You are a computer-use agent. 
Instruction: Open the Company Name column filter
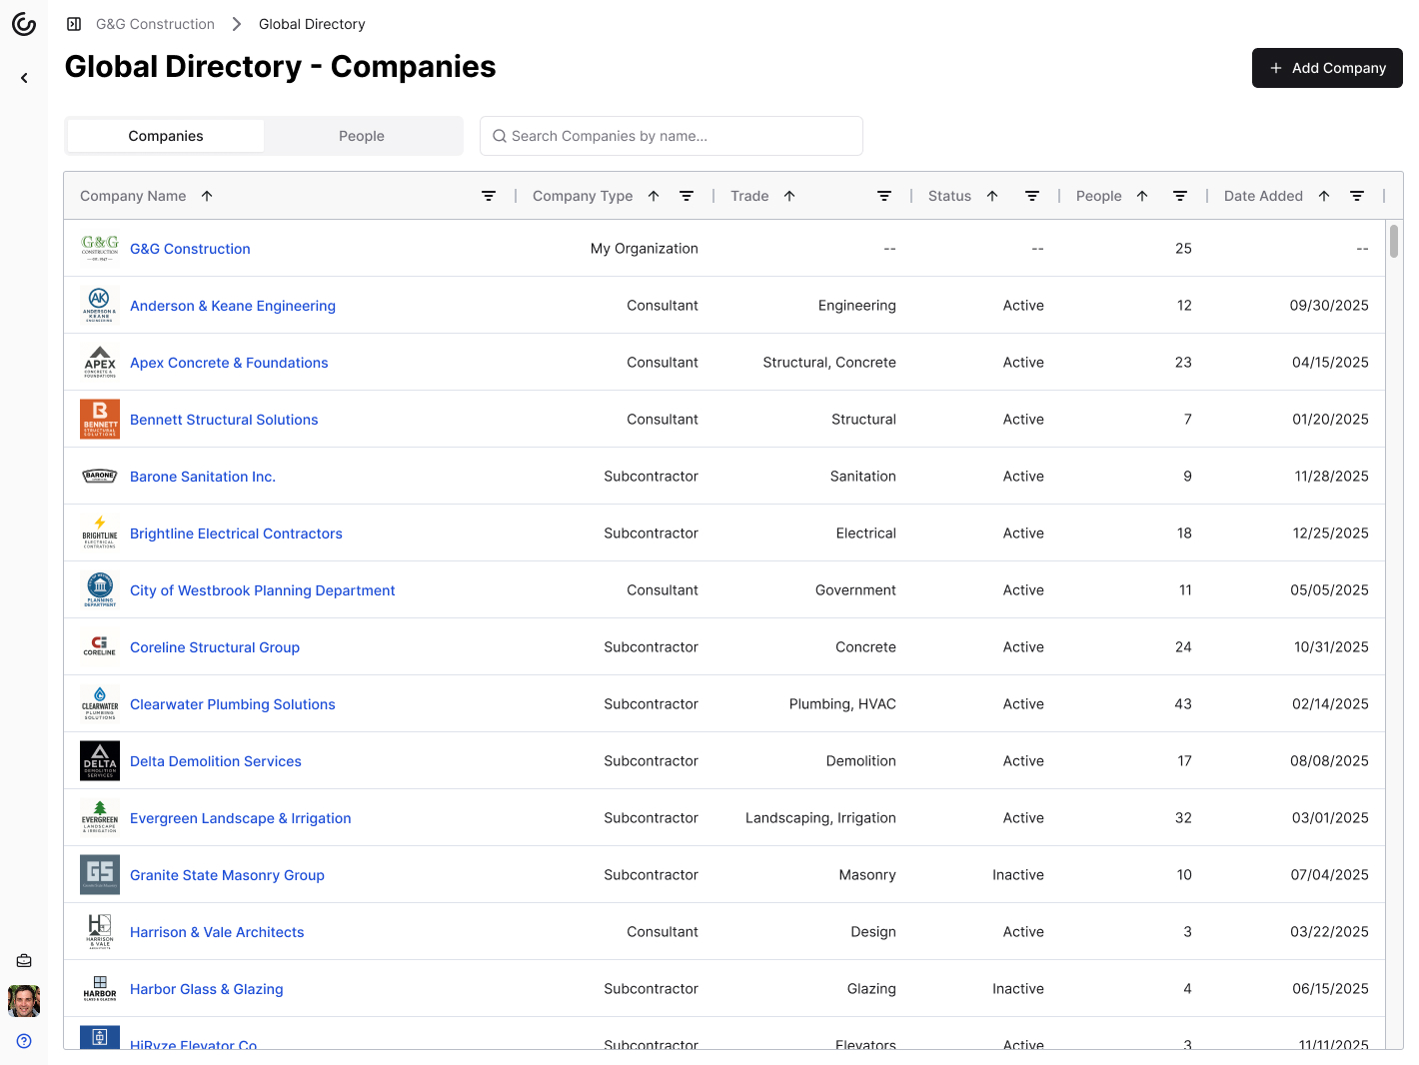tap(489, 196)
